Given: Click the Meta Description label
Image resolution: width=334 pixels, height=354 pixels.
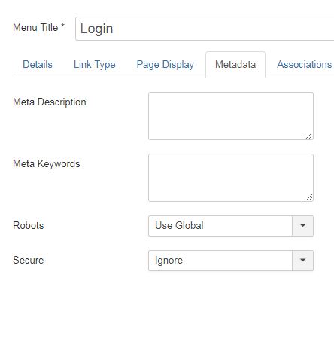Looking at the screenshot, I should 50,102.
